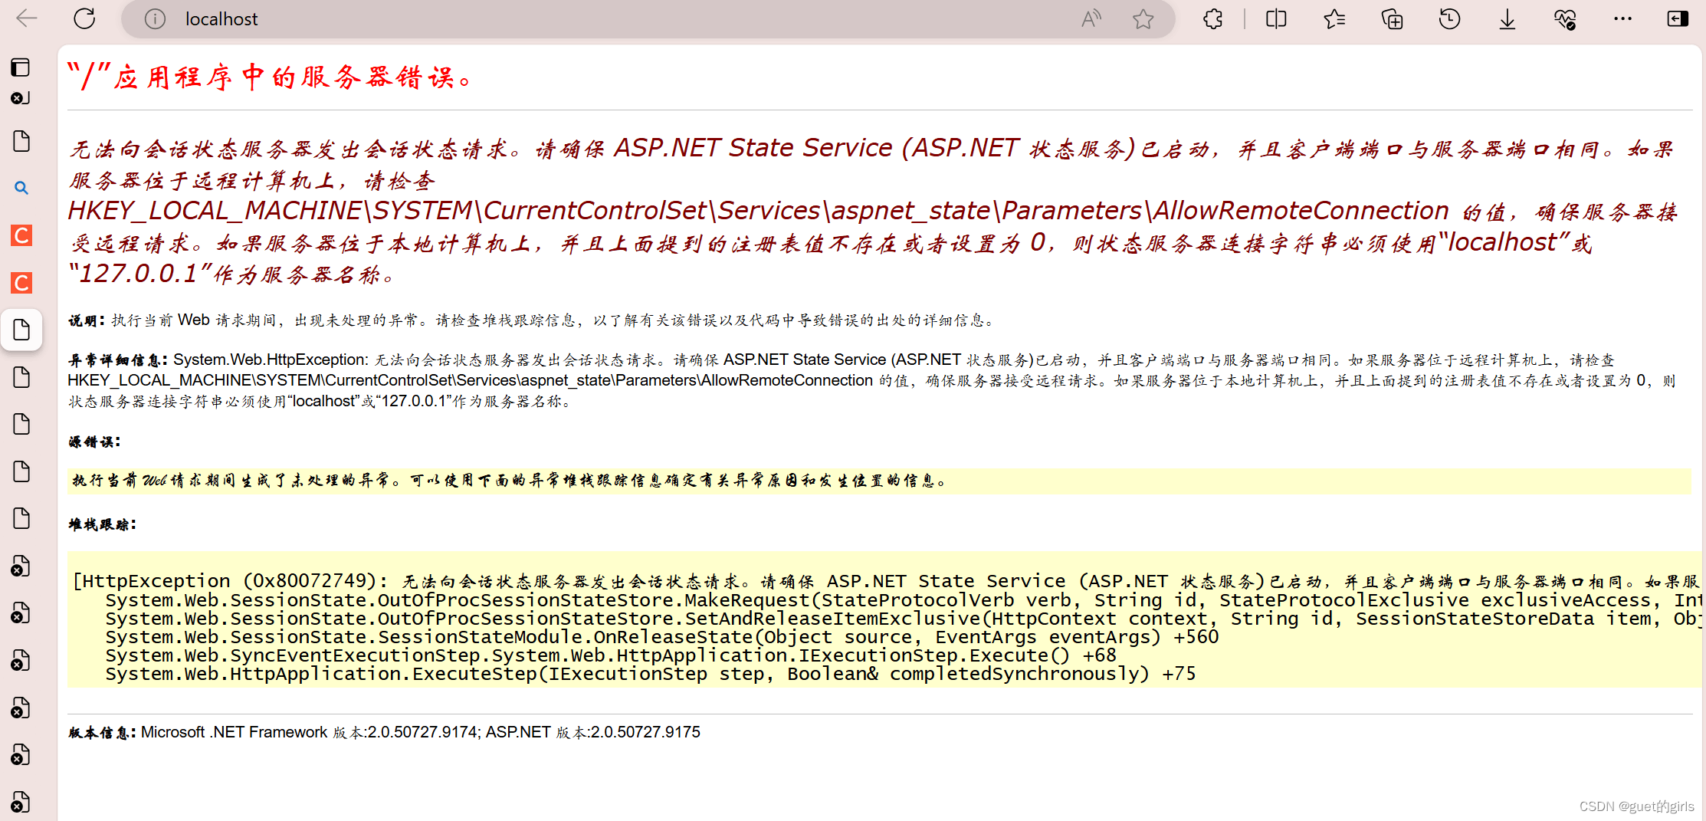
Task: Open the tab actions menu in vertical tabs
Action: click(21, 67)
